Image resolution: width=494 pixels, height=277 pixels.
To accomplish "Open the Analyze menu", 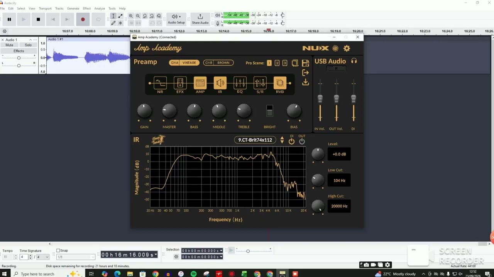I will coord(100,8).
